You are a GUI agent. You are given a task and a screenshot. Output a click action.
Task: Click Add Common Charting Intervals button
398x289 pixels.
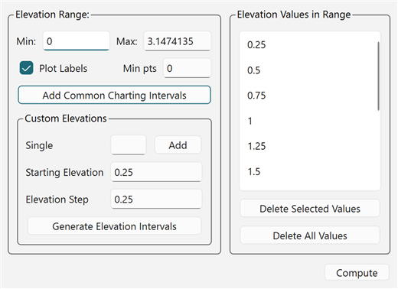114,95
